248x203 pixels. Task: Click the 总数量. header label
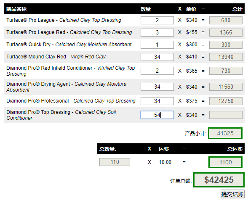(x=107, y=149)
